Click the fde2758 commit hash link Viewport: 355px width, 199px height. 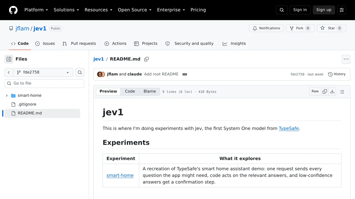pos(298,74)
